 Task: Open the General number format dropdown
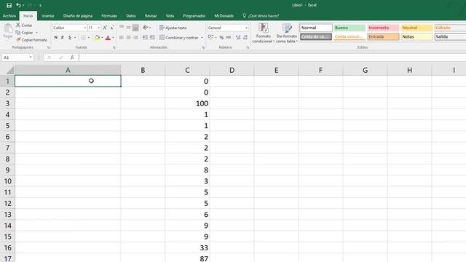pos(246,28)
